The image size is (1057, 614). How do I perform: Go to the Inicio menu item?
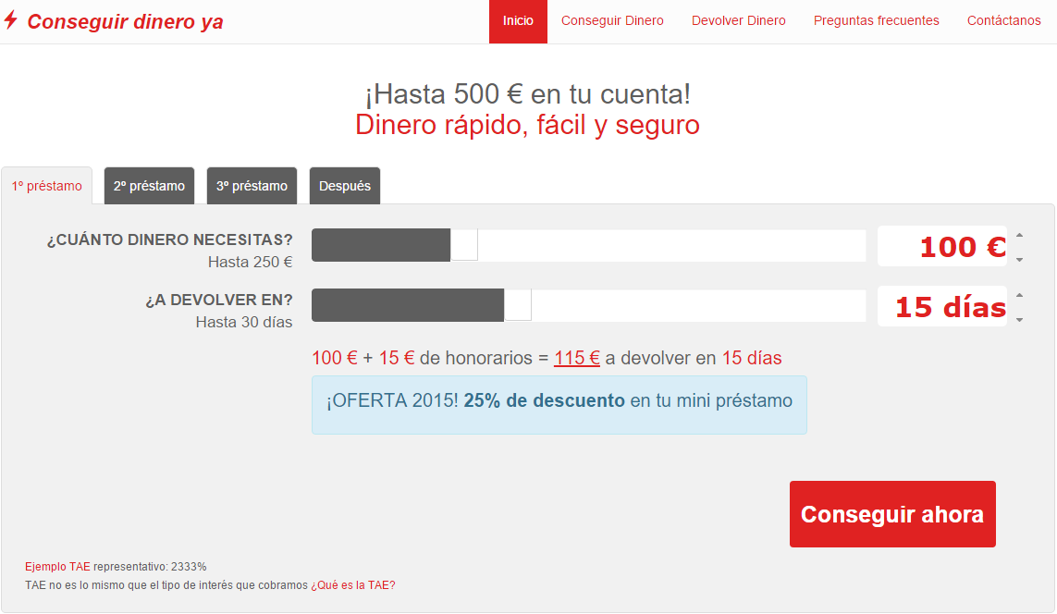518,21
